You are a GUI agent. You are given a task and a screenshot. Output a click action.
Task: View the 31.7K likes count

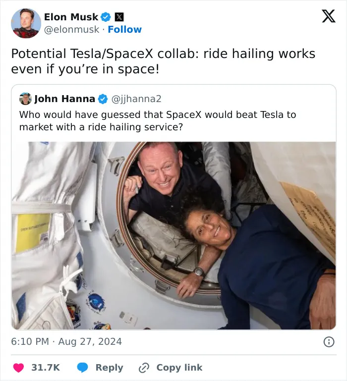(x=46, y=368)
